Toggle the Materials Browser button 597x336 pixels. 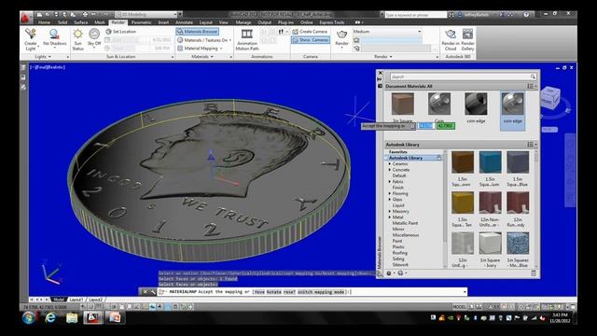197,32
